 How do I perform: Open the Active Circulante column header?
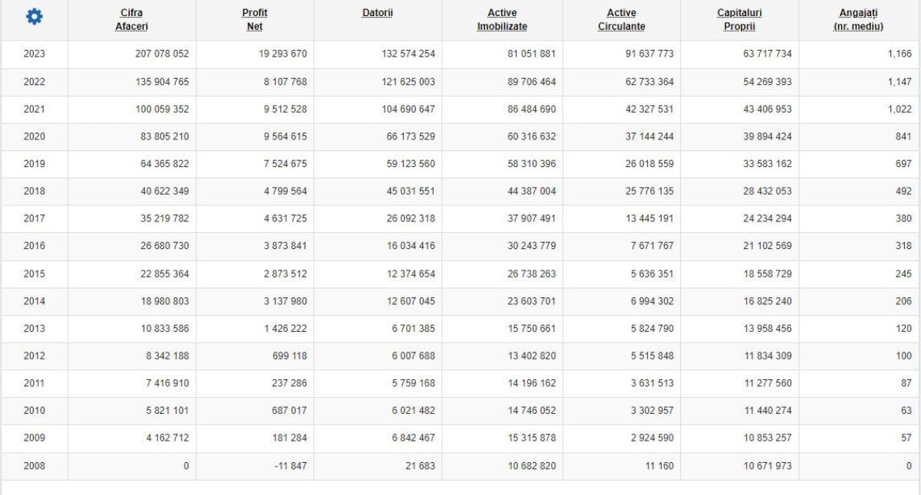point(621,20)
